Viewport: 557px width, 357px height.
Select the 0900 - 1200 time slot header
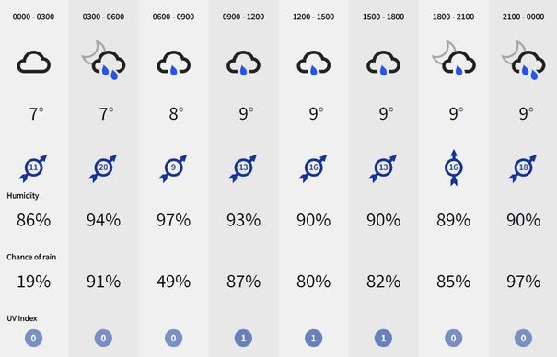[243, 17]
